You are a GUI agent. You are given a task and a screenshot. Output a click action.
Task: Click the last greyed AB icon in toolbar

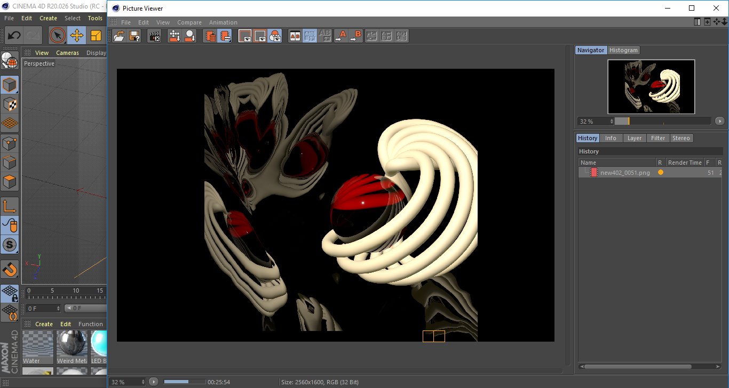click(x=402, y=36)
